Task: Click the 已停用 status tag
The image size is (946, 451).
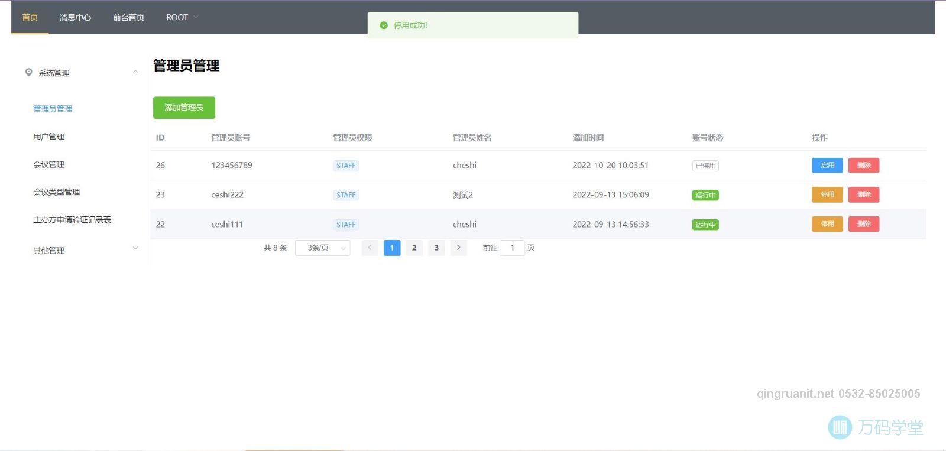Action: 705,166
